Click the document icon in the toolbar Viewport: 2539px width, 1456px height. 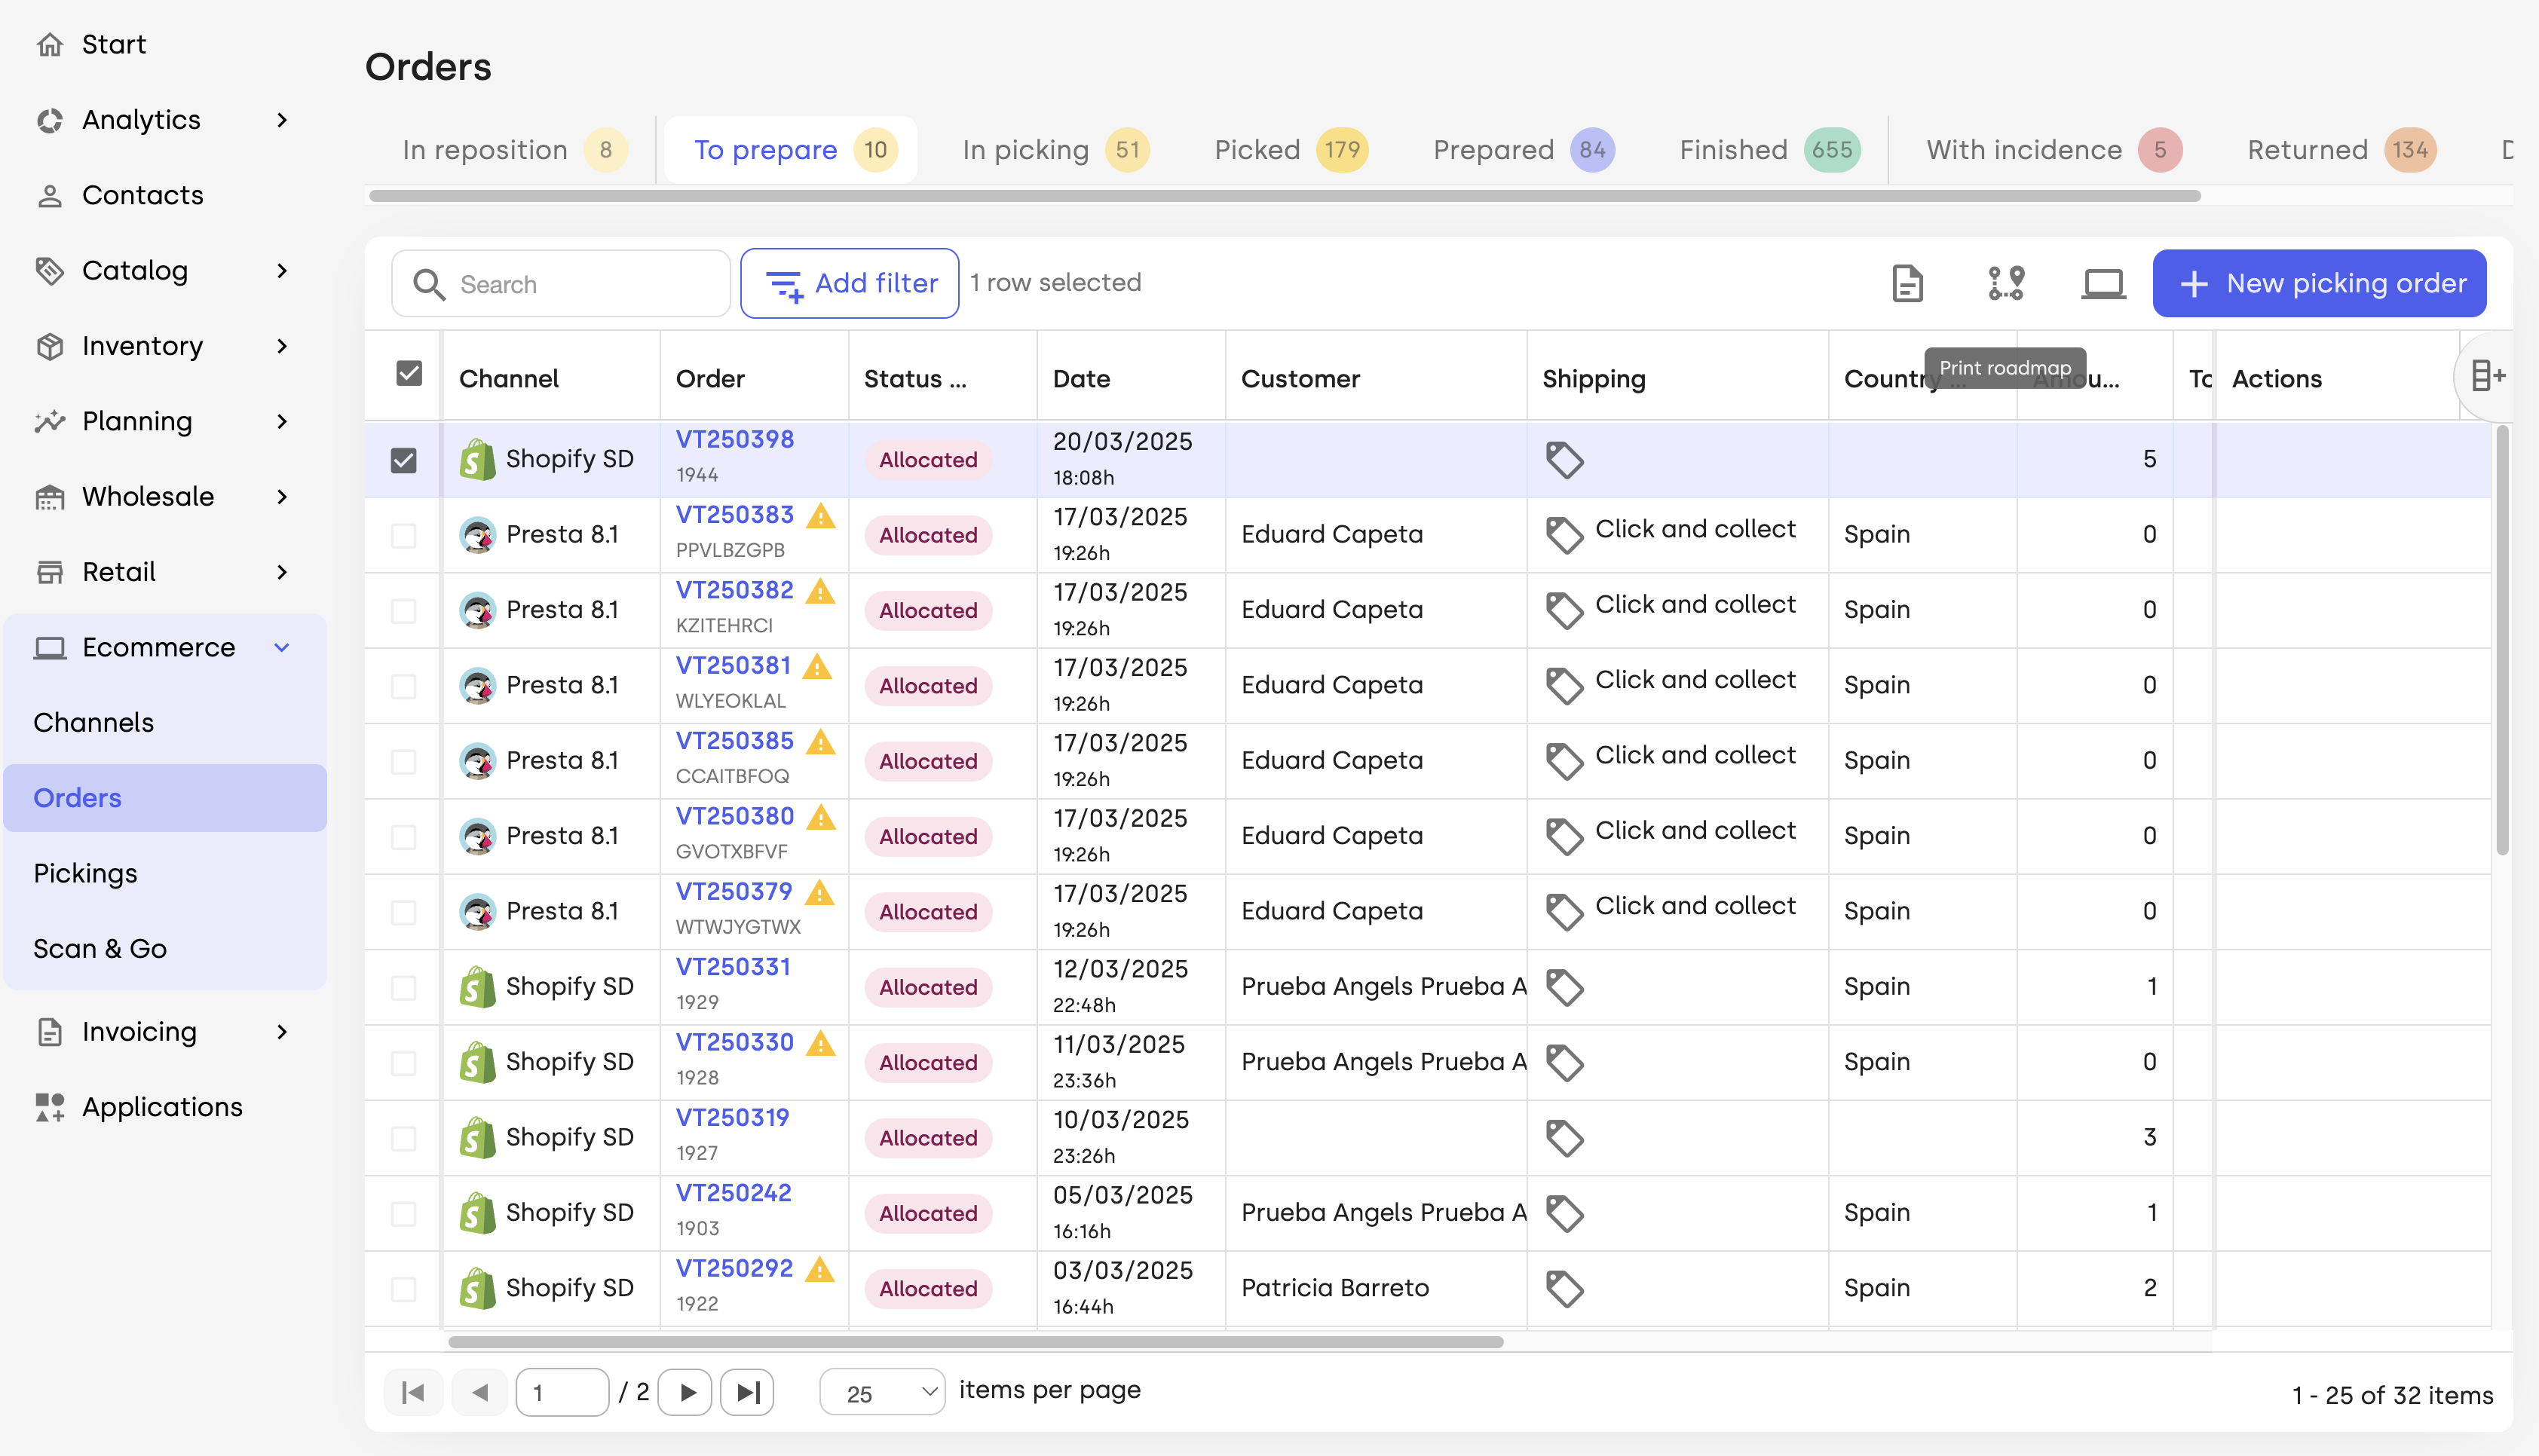click(1908, 283)
